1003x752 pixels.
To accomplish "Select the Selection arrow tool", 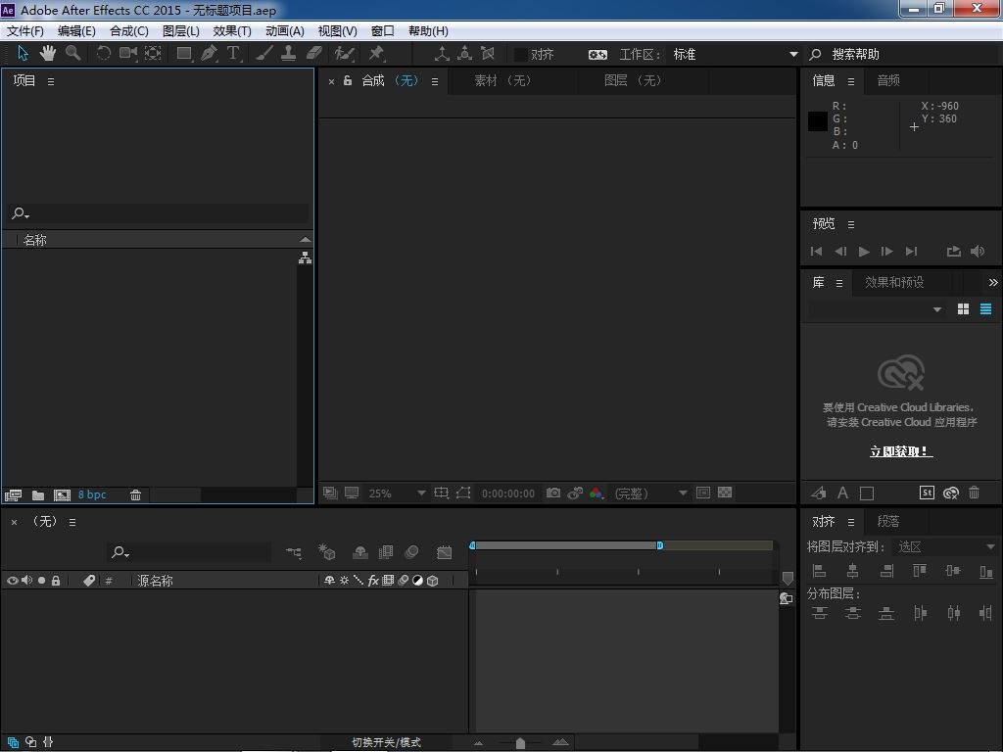I will [x=24, y=54].
